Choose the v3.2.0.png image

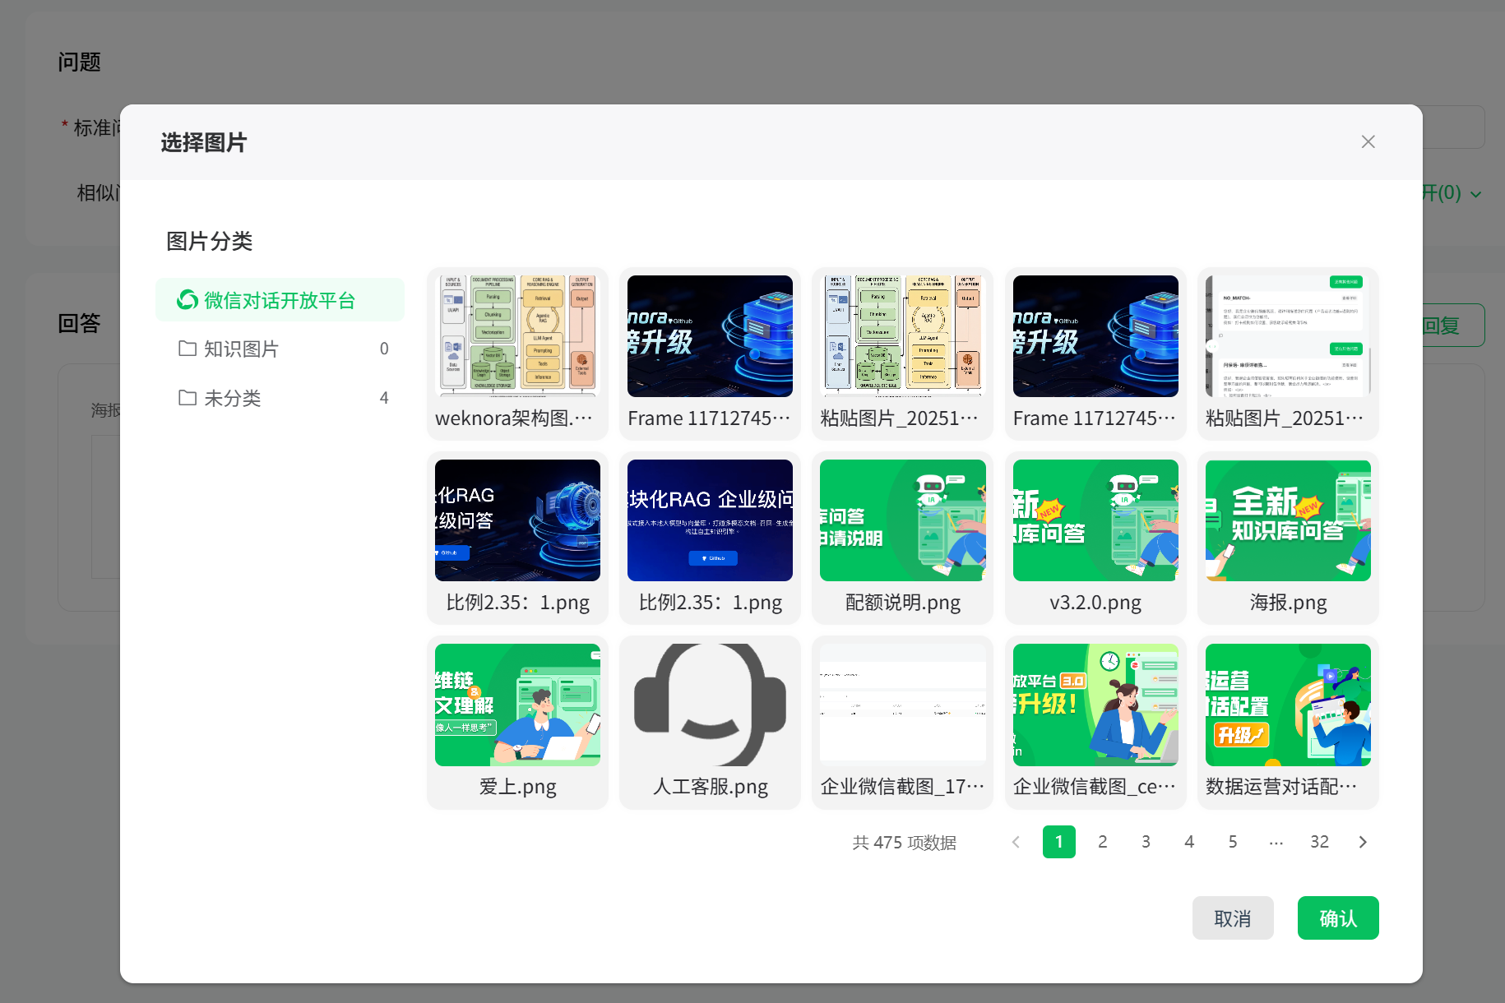(x=1095, y=521)
